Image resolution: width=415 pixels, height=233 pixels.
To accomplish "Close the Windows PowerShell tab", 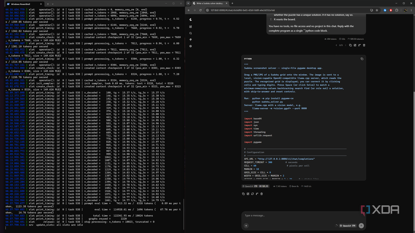I will [x=41, y=4].
